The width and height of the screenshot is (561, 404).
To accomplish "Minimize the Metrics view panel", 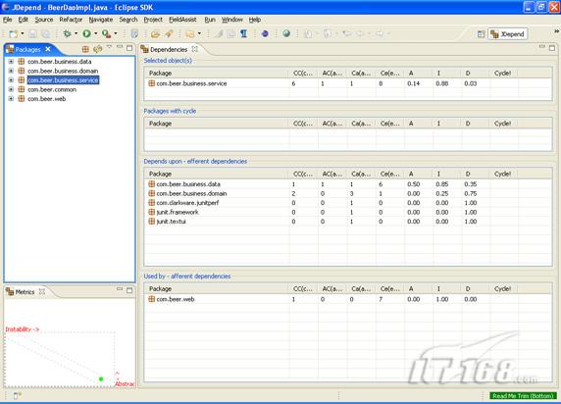I will coord(120,288).
